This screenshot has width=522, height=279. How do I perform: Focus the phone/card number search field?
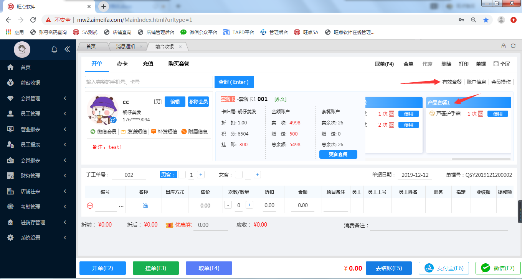pos(149,82)
